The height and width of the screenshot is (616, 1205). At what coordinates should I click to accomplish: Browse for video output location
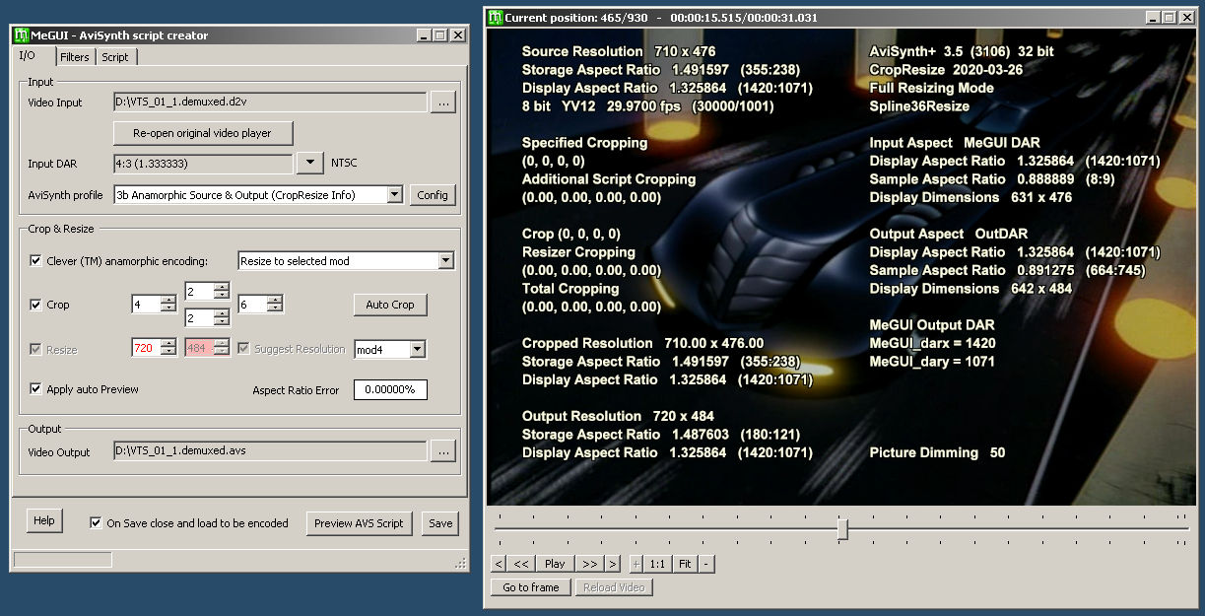(x=443, y=451)
